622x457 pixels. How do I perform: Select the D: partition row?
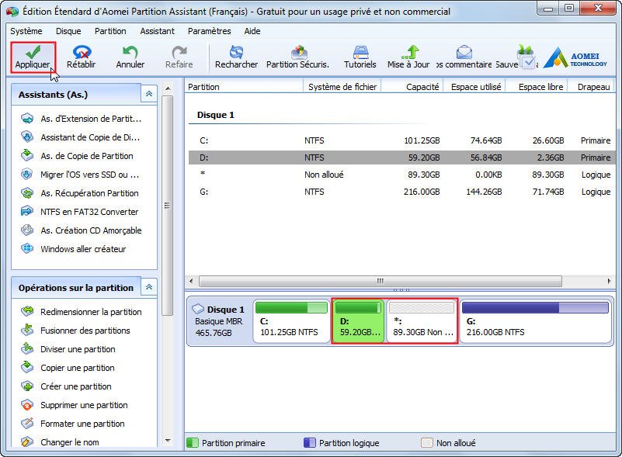(401, 158)
